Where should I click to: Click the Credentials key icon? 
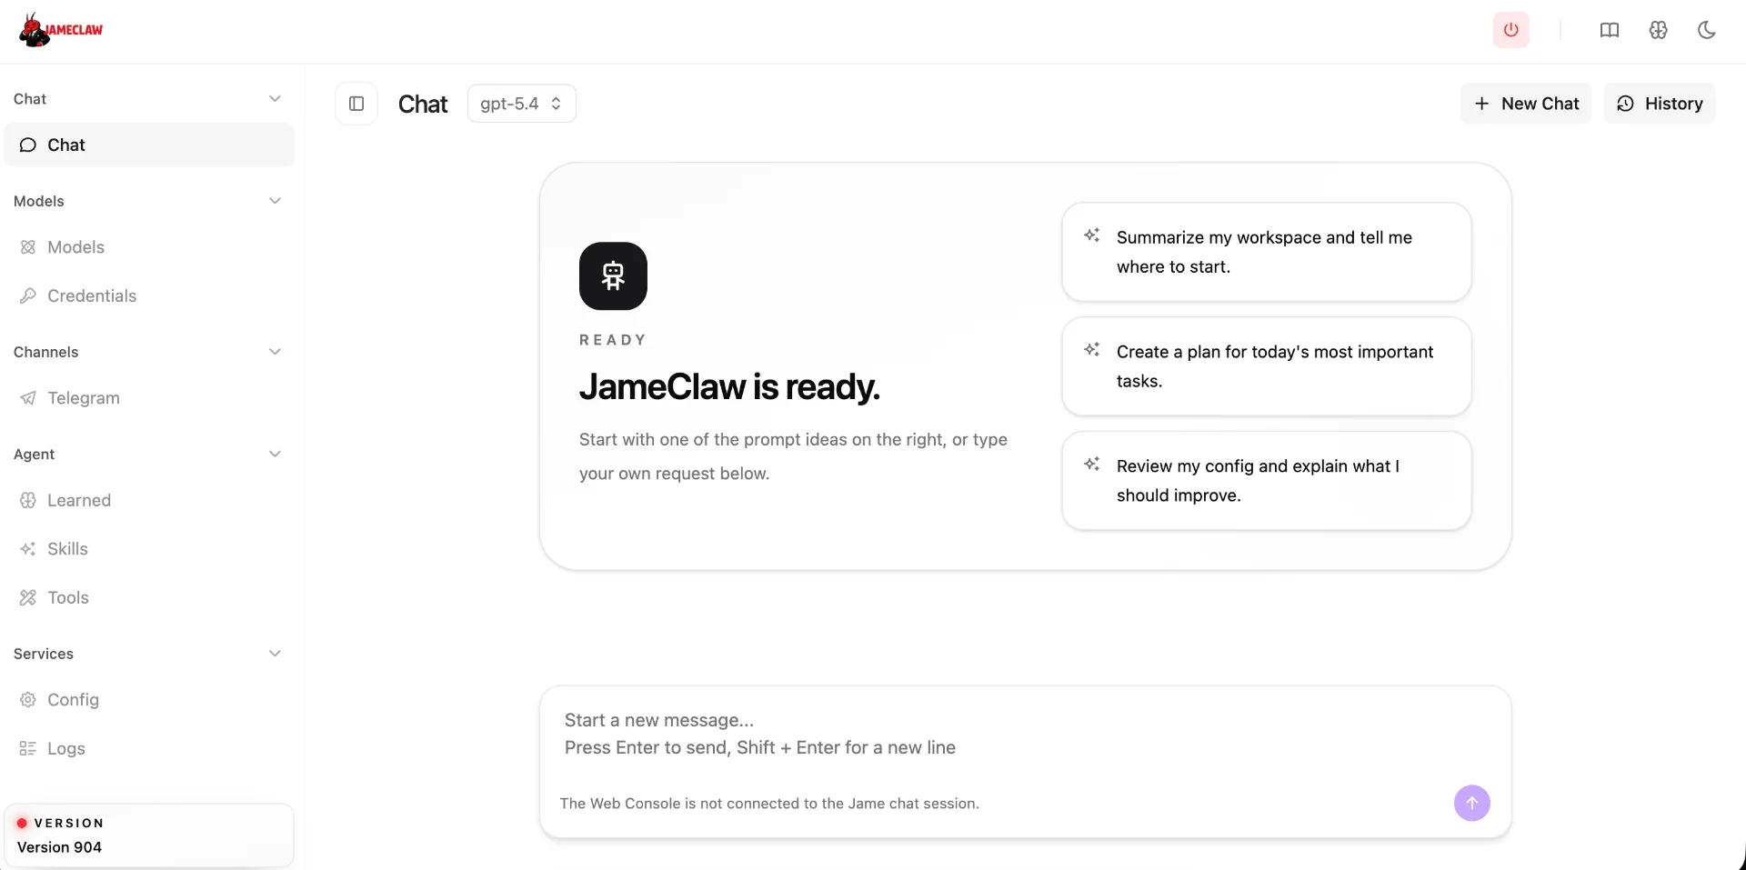[x=28, y=295]
